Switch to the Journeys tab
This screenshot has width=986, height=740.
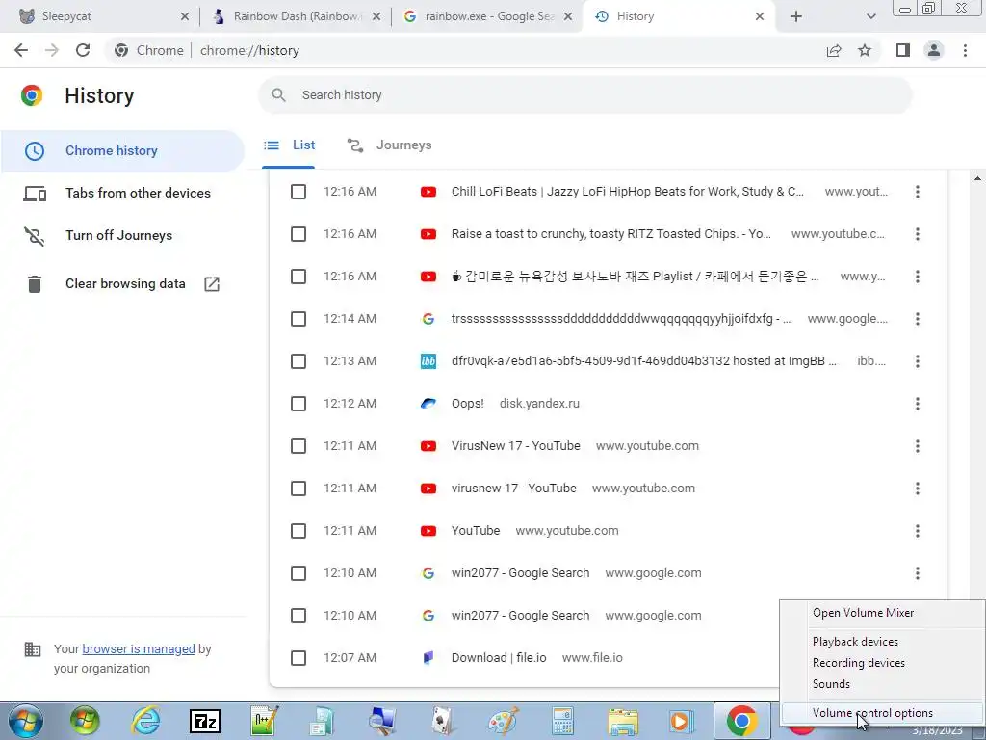click(389, 145)
